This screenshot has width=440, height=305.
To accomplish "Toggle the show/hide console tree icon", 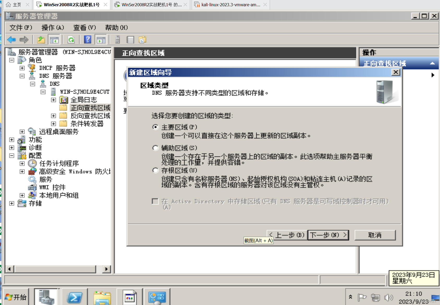I will click(54, 40).
